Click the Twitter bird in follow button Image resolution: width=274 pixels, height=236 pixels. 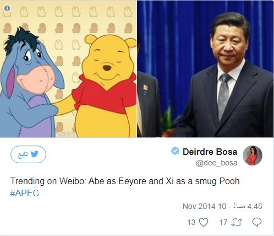coord(34,154)
